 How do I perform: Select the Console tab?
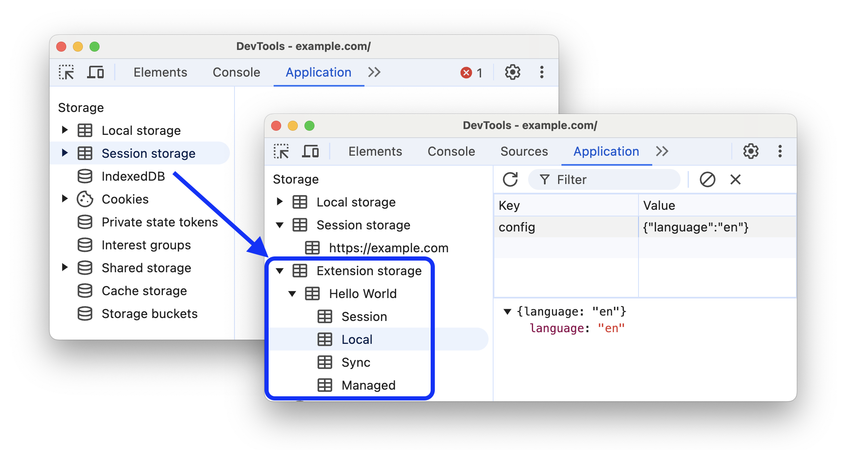[x=451, y=152]
